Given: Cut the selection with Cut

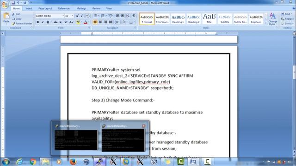Looking at the screenshot, I should (x=16, y=14).
